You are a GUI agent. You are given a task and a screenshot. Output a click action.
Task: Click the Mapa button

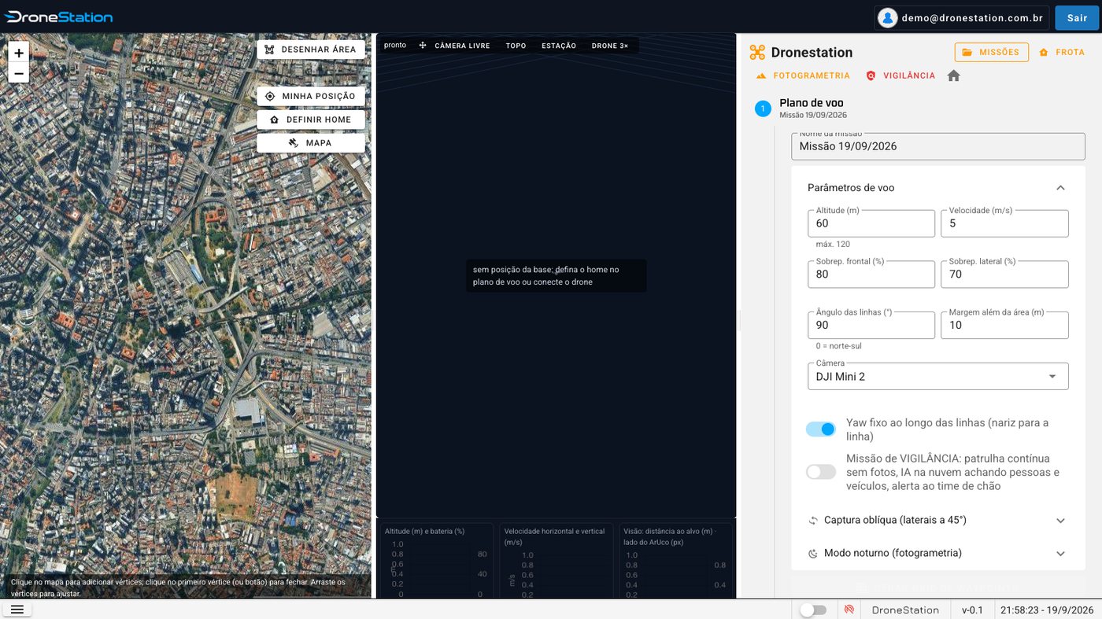(x=311, y=143)
